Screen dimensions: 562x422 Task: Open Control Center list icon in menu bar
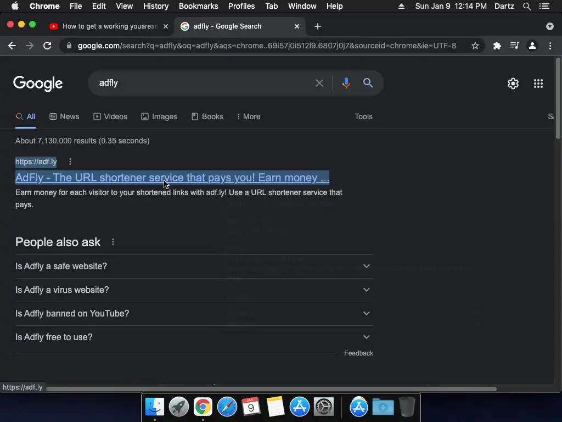(544, 6)
